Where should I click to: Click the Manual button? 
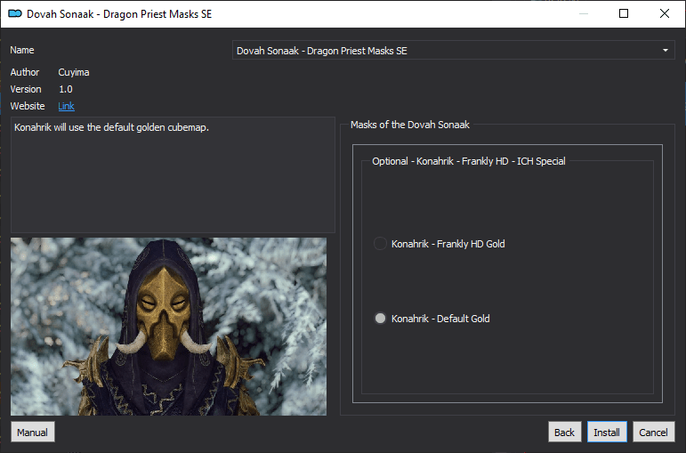(33, 432)
